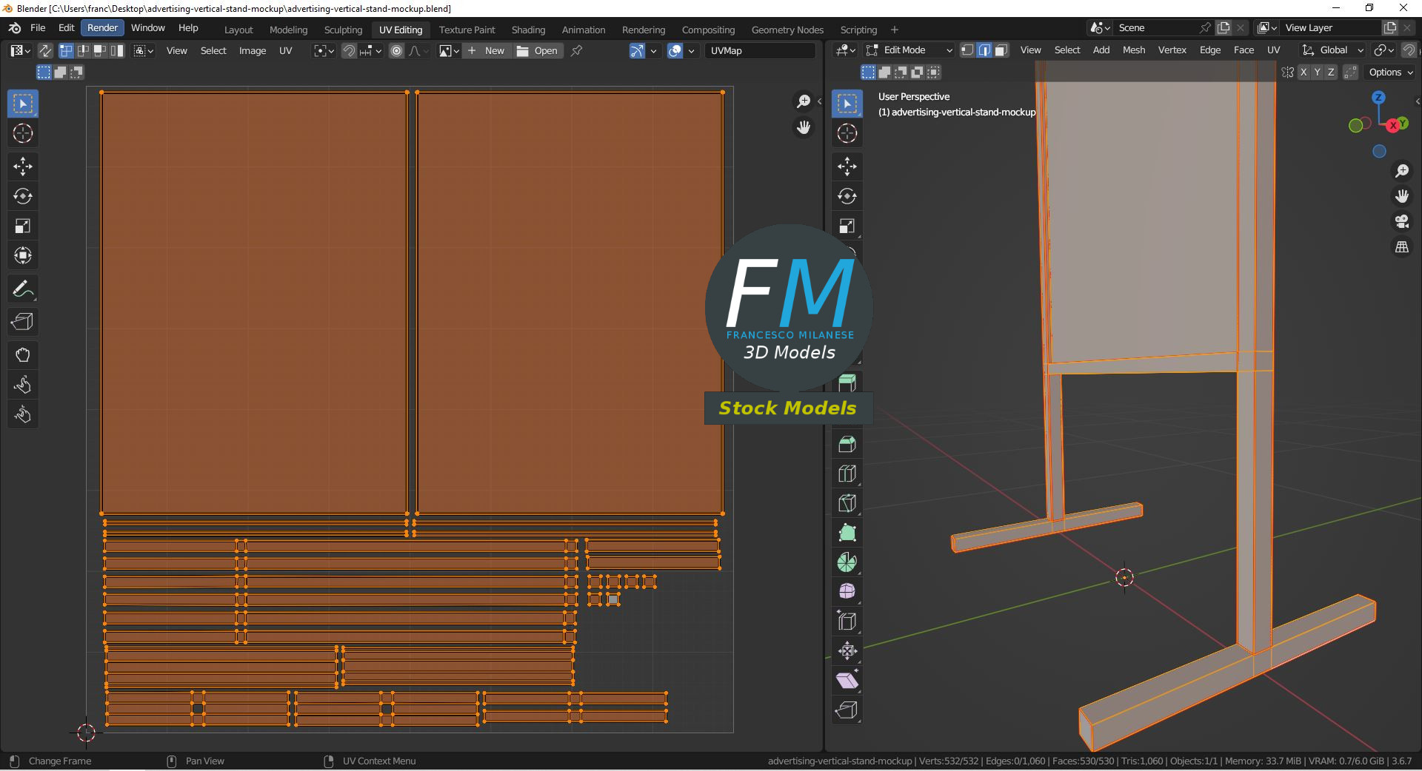
Task: Toggle UV editor overlays
Action: (675, 50)
